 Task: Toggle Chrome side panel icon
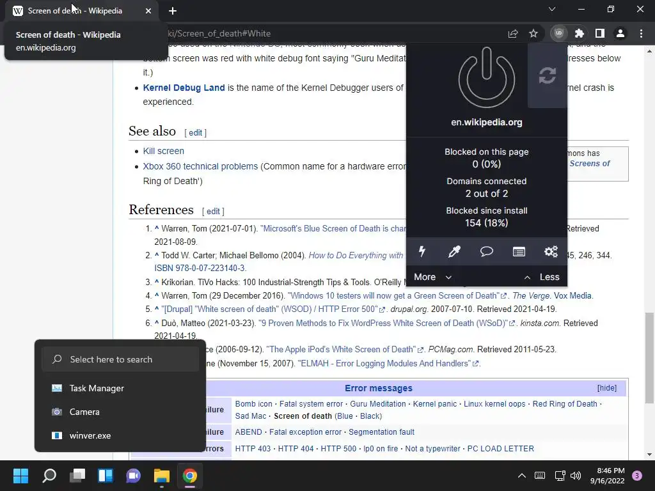pyautogui.click(x=600, y=33)
